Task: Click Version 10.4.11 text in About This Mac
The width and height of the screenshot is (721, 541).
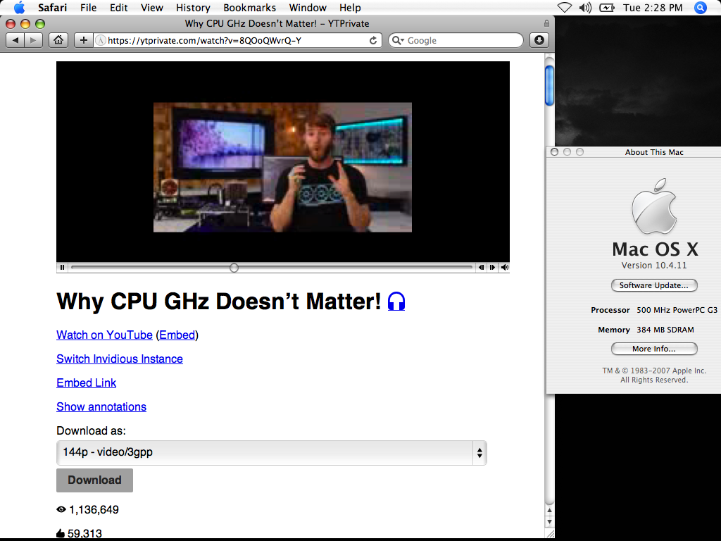Action: [x=654, y=266]
